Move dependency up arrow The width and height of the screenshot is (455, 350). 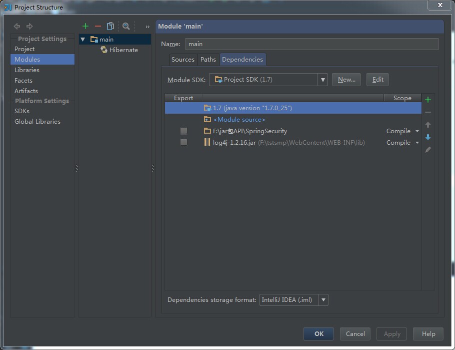(x=427, y=125)
